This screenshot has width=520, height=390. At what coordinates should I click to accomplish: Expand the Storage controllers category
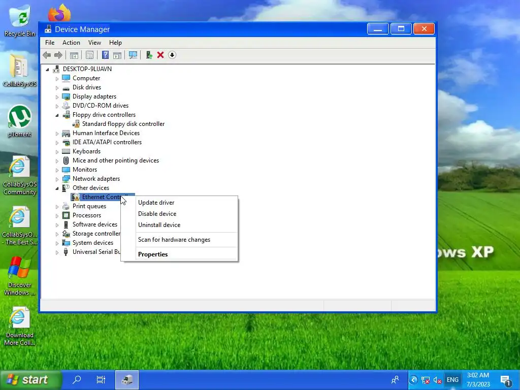pyautogui.click(x=57, y=234)
